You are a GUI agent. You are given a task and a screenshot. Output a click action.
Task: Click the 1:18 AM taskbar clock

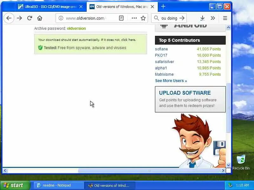(242, 185)
